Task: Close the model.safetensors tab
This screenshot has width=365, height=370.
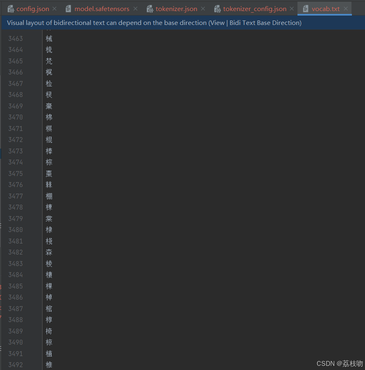Action: [135, 9]
